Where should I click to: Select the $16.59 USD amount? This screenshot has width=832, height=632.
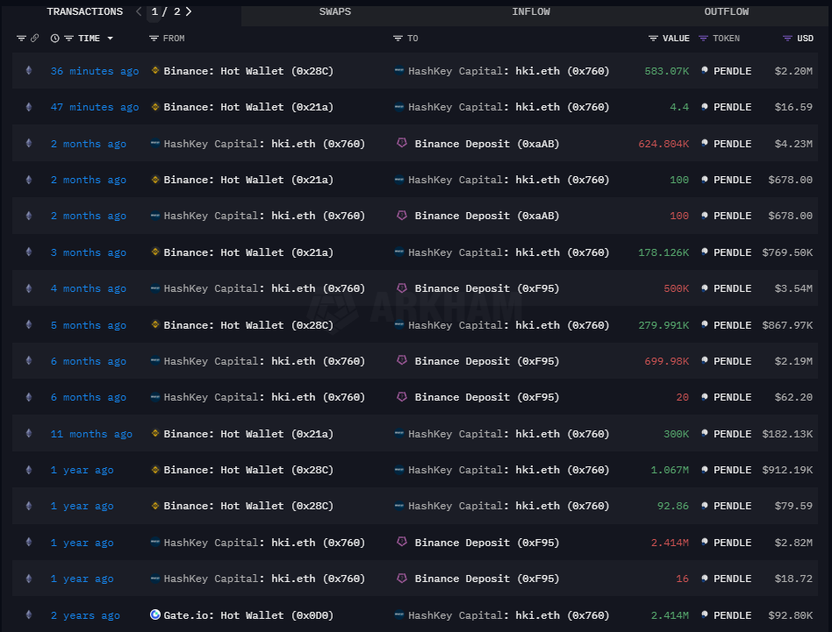point(793,107)
